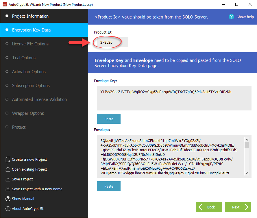Open the Show Manual link
Image resolution: width=257 pixels, height=218 pixels.
pyautogui.click(x=23, y=199)
